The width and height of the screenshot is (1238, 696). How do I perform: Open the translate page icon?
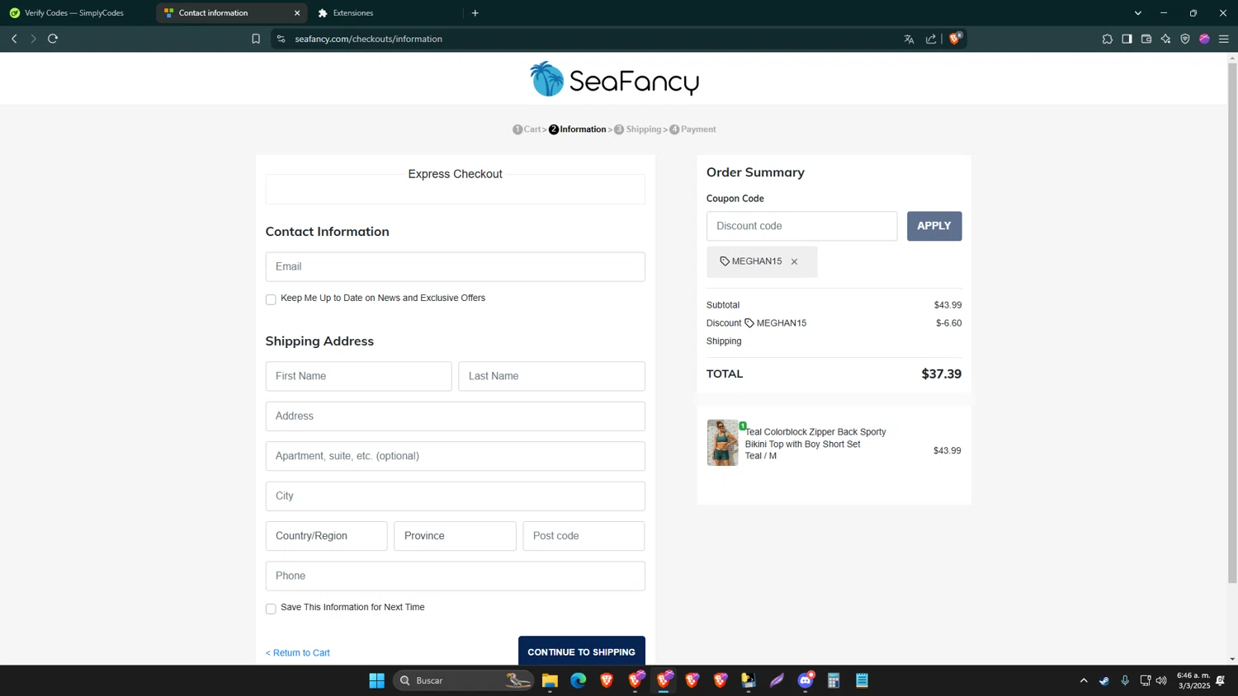click(x=909, y=39)
